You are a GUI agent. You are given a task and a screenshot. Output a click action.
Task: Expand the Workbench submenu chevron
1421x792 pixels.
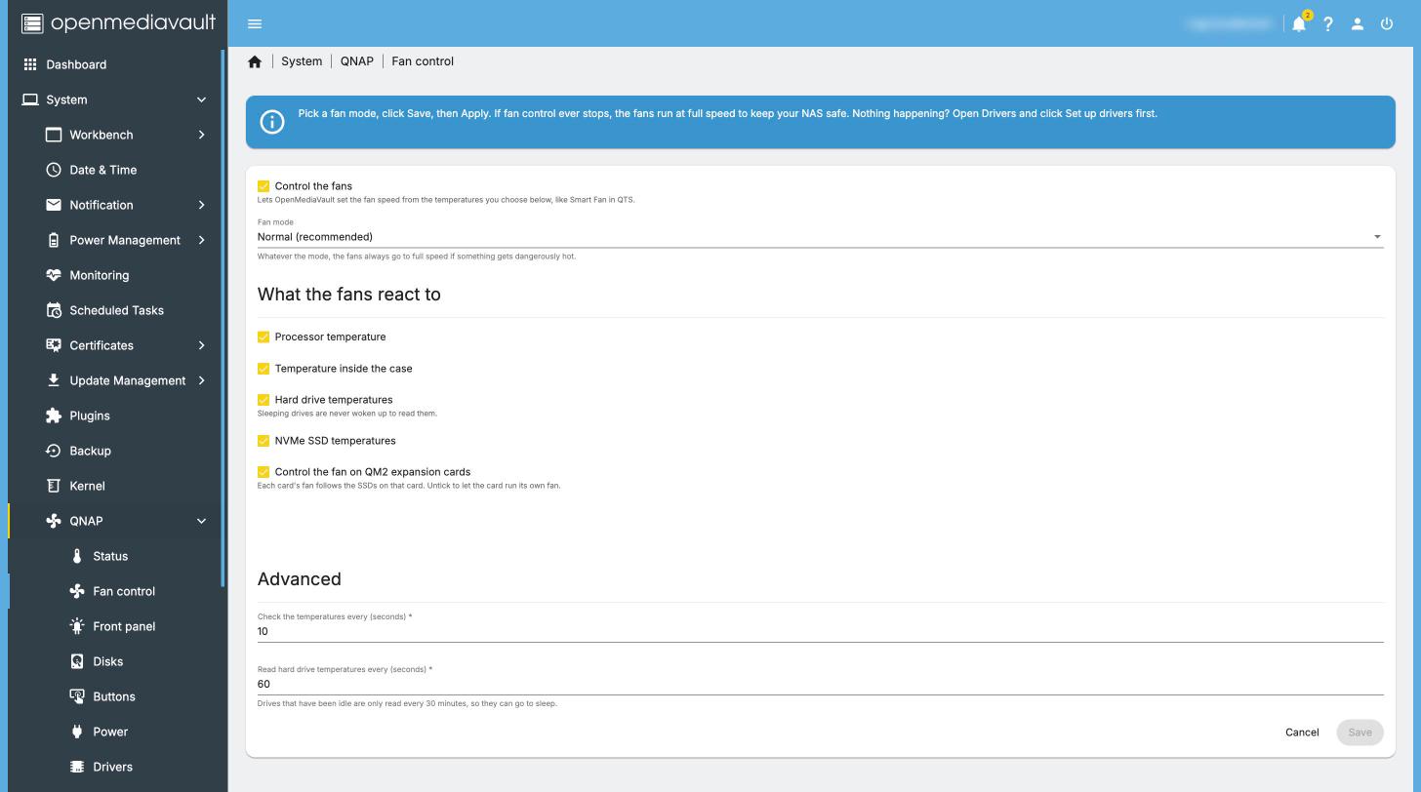pos(202,135)
